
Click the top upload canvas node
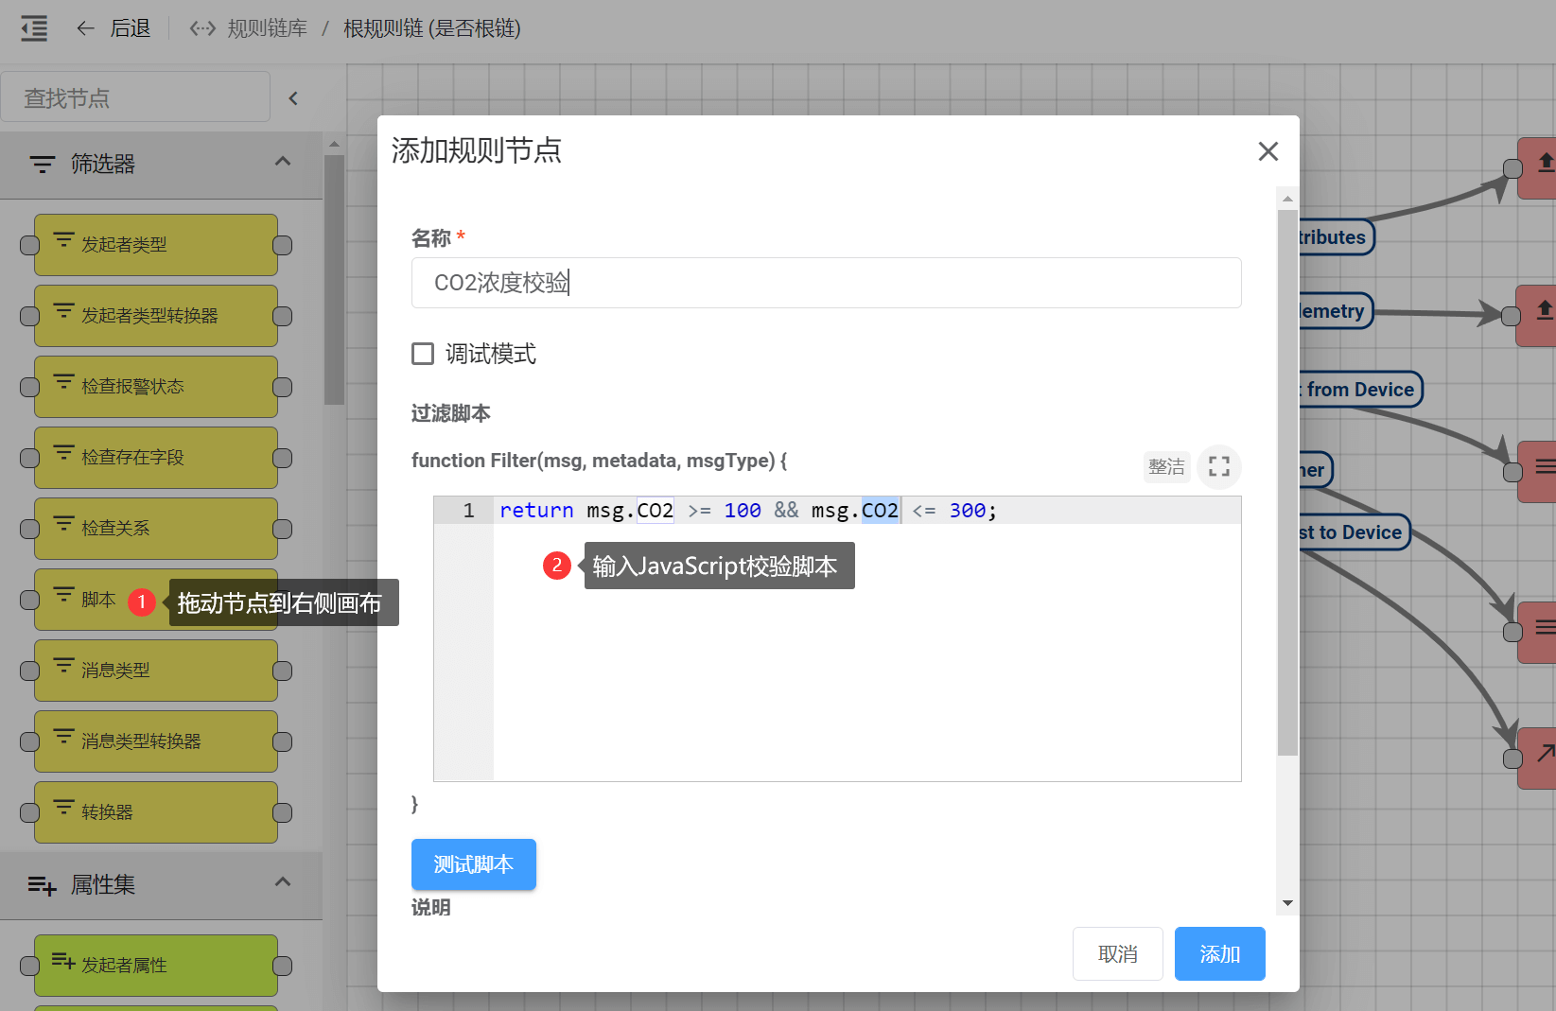1537,167
